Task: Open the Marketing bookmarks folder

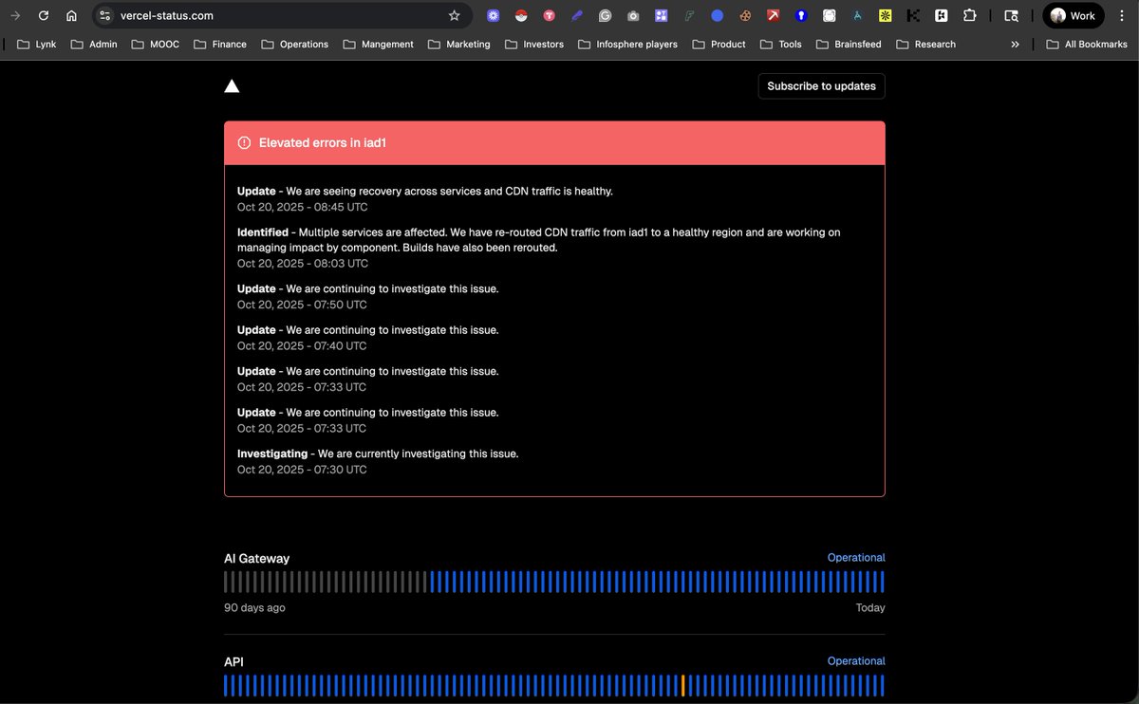Action: click(459, 44)
